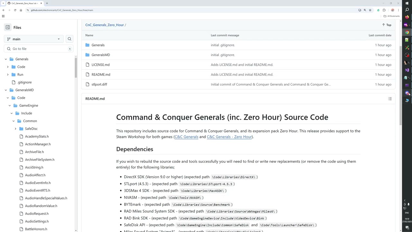Open LICENSE.md in the file table

tap(100, 65)
